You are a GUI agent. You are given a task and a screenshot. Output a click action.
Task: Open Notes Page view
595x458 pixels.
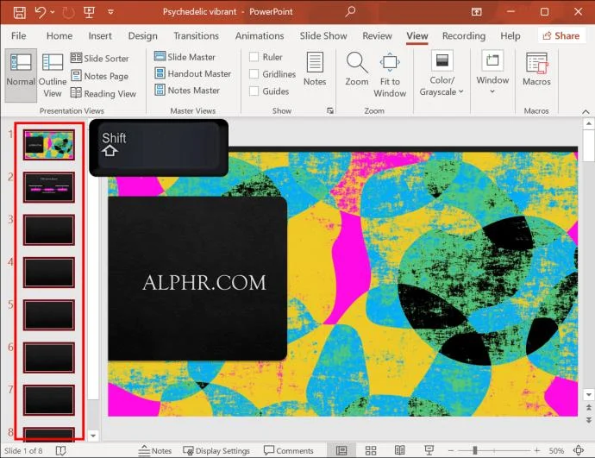(x=100, y=76)
